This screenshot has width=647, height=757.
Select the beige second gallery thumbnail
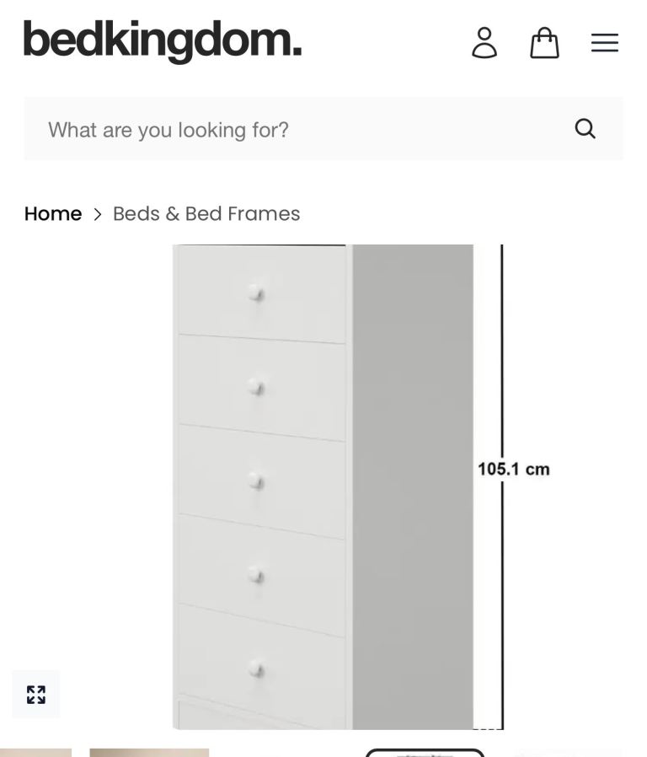pos(149,752)
